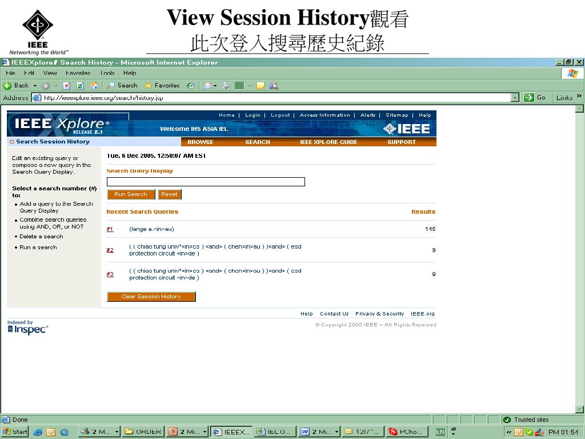Open the Search pane in toolbar

click(122, 86)
